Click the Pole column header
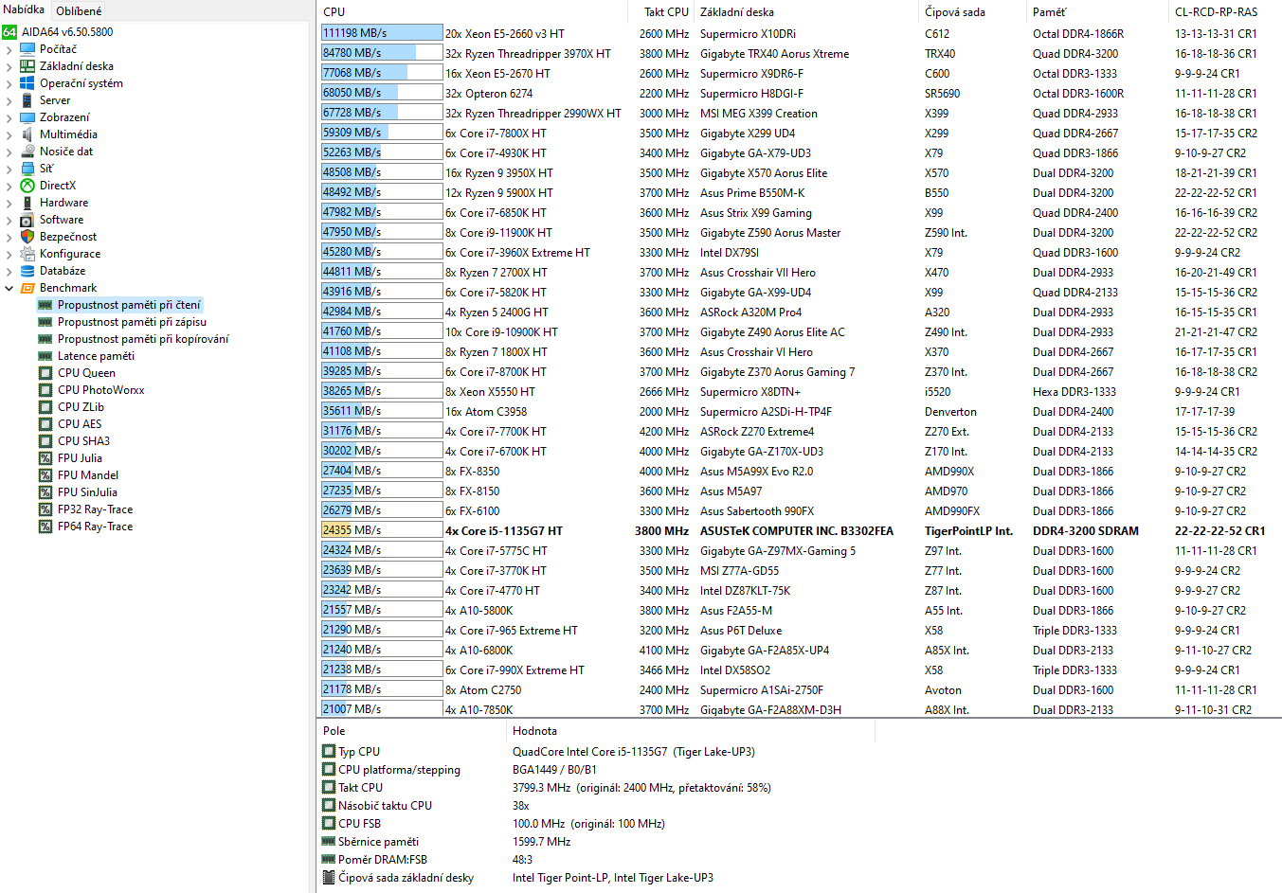 [412, 731]
